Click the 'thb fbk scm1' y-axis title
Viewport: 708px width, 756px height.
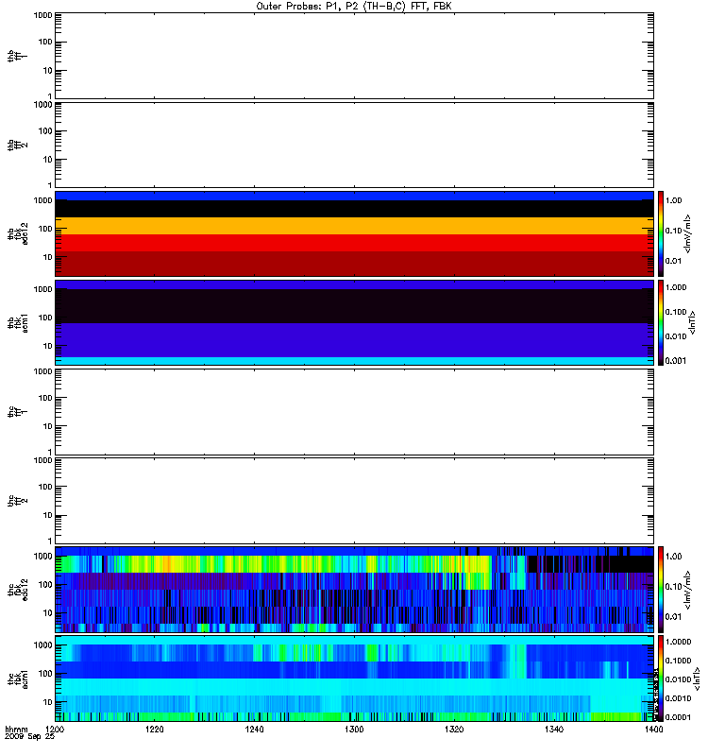click(x=18, y=323)
